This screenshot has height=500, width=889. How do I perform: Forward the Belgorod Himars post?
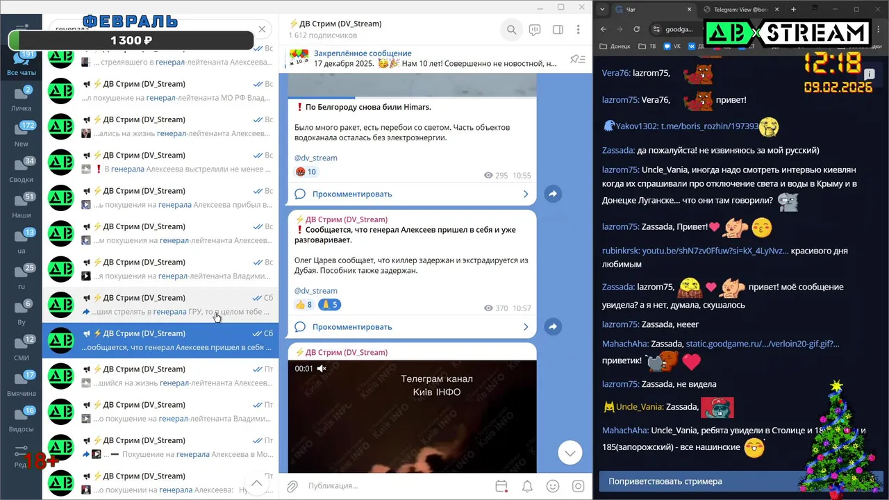pos(553,194)
